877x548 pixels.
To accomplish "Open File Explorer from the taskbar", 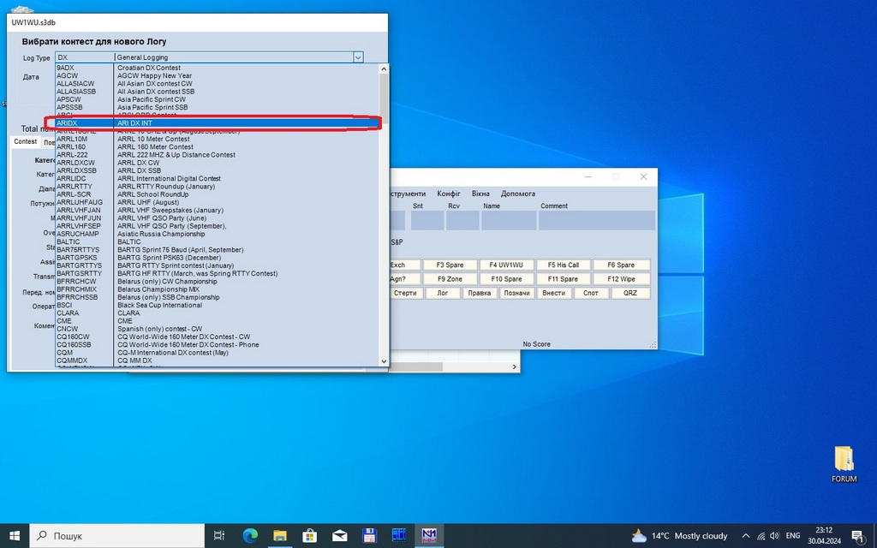I will [280, 536].
